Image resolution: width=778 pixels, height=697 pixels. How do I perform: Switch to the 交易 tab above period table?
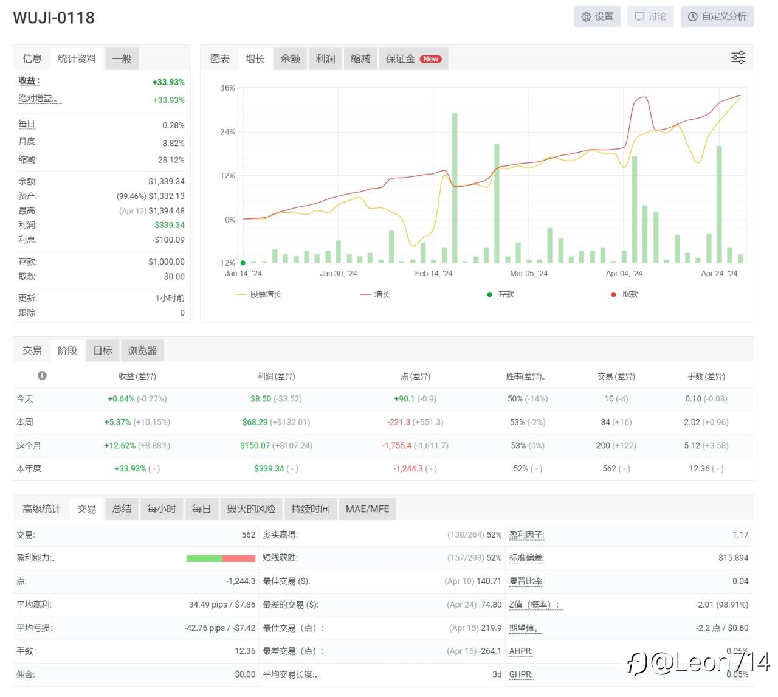[x=32, y=350]
